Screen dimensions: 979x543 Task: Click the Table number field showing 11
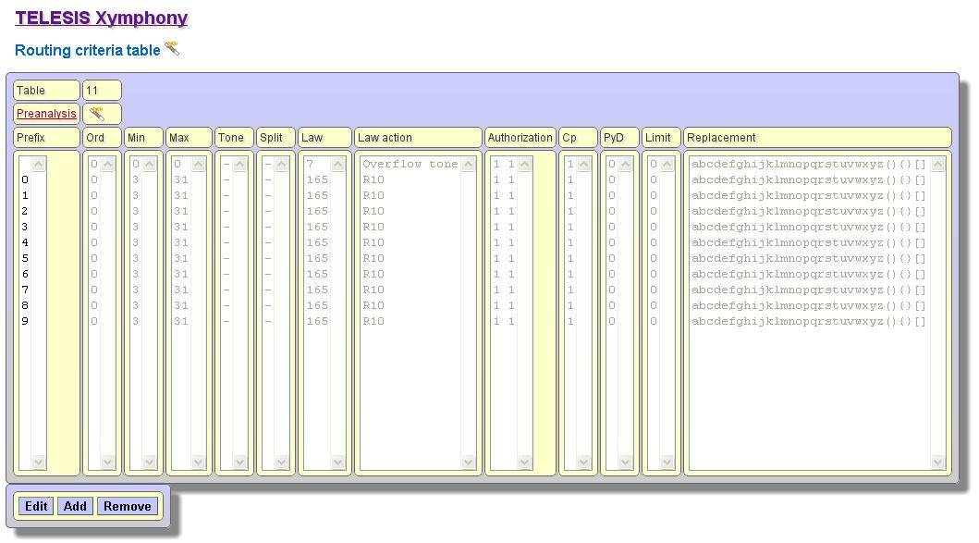tap(102, 91)
